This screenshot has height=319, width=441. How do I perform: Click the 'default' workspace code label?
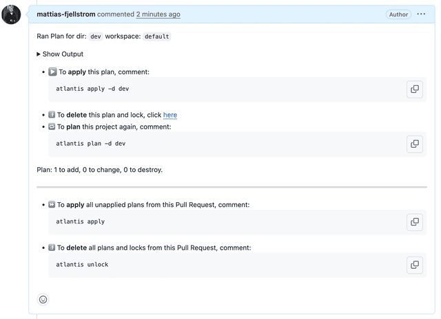156,36
